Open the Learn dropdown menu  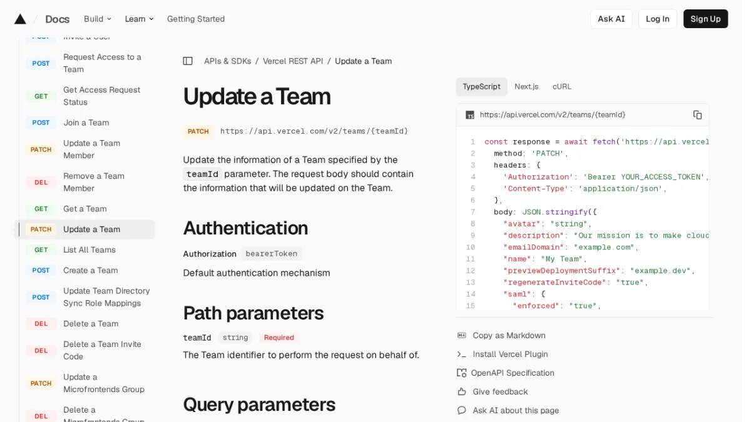(140, 19)
